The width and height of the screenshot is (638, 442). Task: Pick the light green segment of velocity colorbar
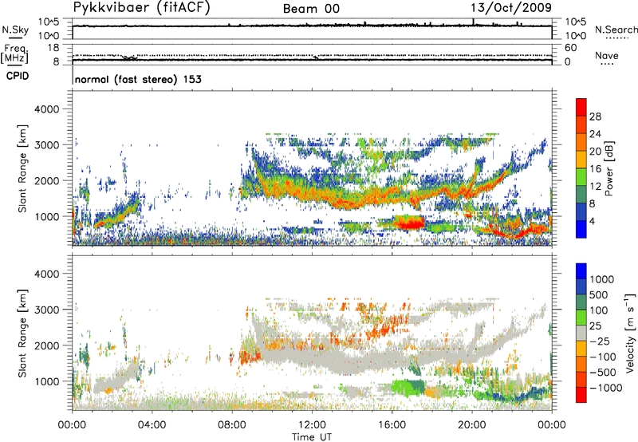[x=581, y=318]
